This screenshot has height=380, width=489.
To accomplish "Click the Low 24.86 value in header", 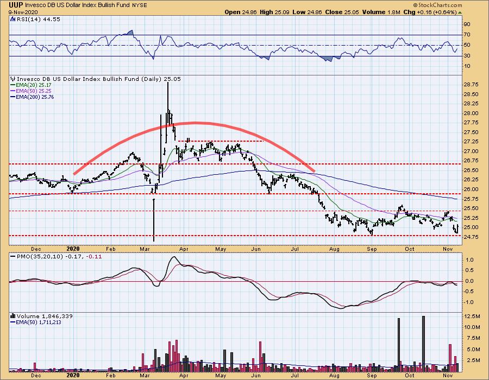I will tap(307, 12).
